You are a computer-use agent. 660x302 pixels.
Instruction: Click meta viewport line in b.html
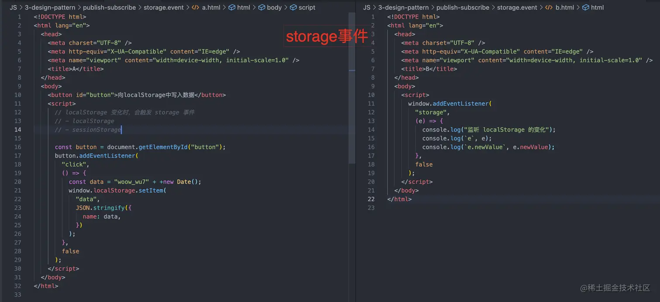[x=527, y=60]
